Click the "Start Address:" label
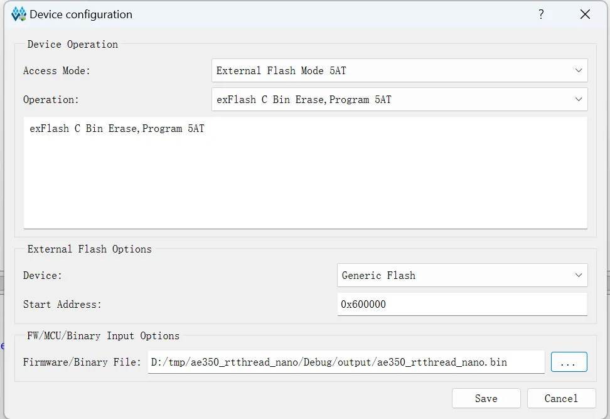 [x=62, y=304]
